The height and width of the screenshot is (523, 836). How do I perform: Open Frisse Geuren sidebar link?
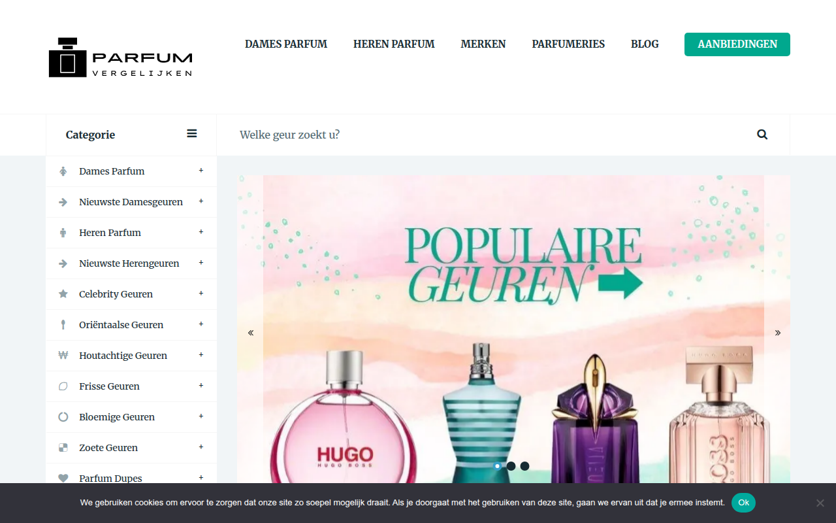(109, 386)
